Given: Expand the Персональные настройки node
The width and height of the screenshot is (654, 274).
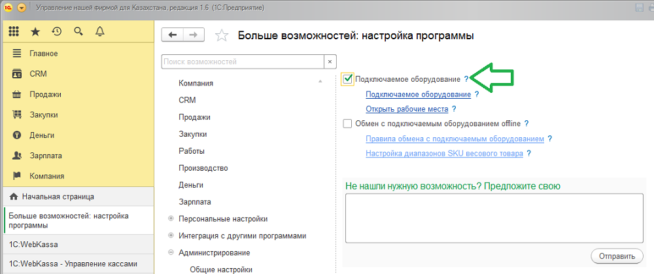Looking at the screenshot, I should pos(171,218).
